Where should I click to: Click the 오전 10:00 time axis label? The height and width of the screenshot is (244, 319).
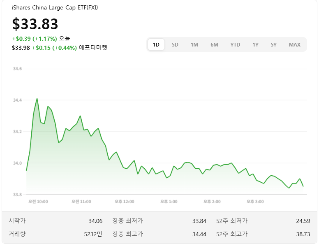click(38, 202)
